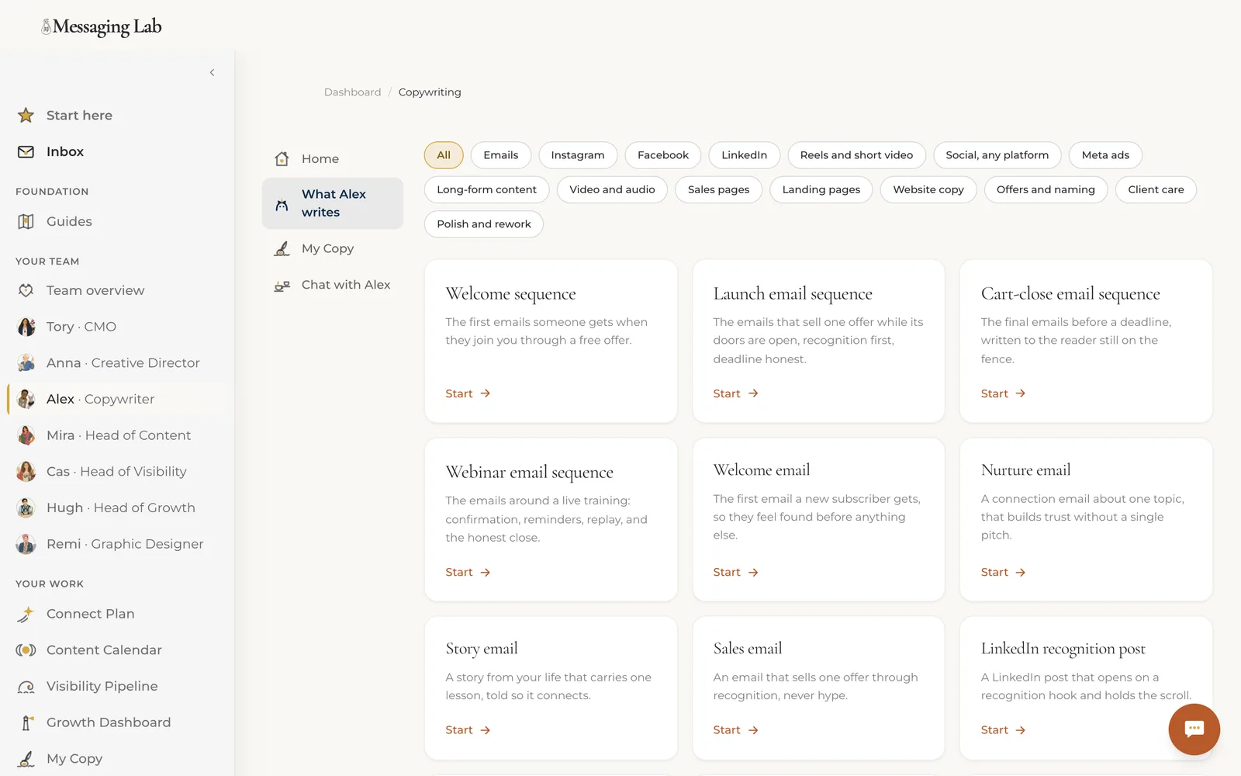Go to Dashboard breadcrumb
The height and width of the screenshot is (776, 1241).
click(x=352, y=92)
